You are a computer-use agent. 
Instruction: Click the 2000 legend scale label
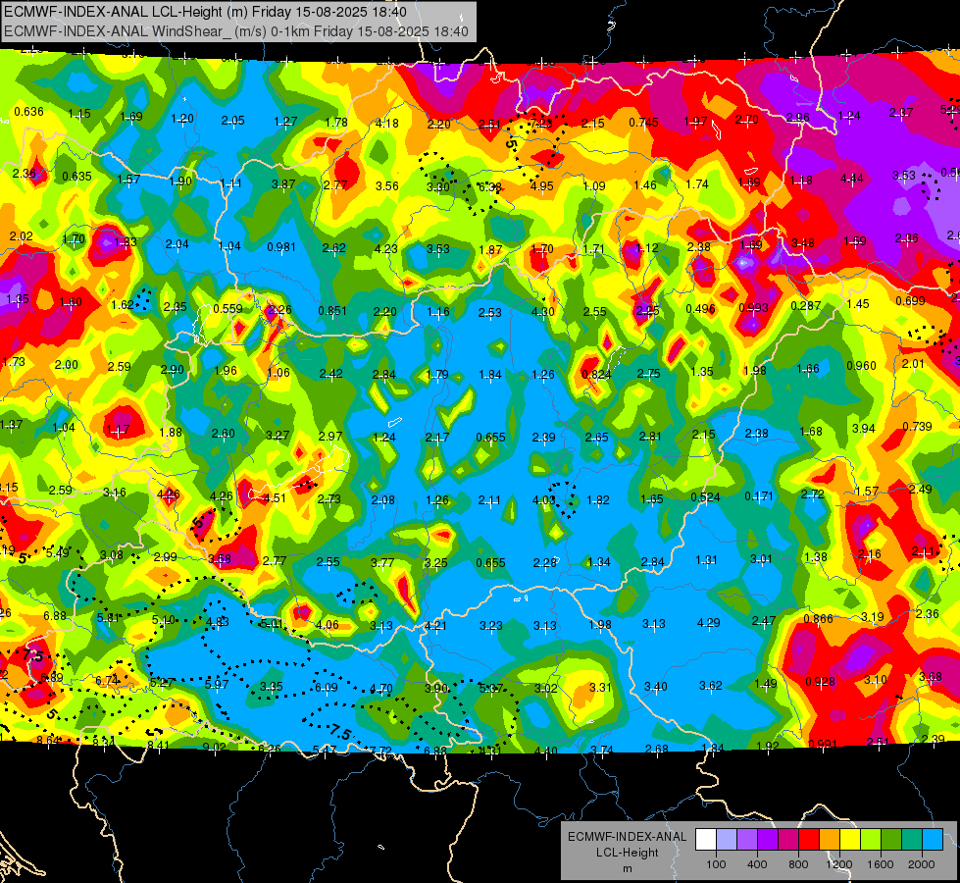(x=921, y=864)
